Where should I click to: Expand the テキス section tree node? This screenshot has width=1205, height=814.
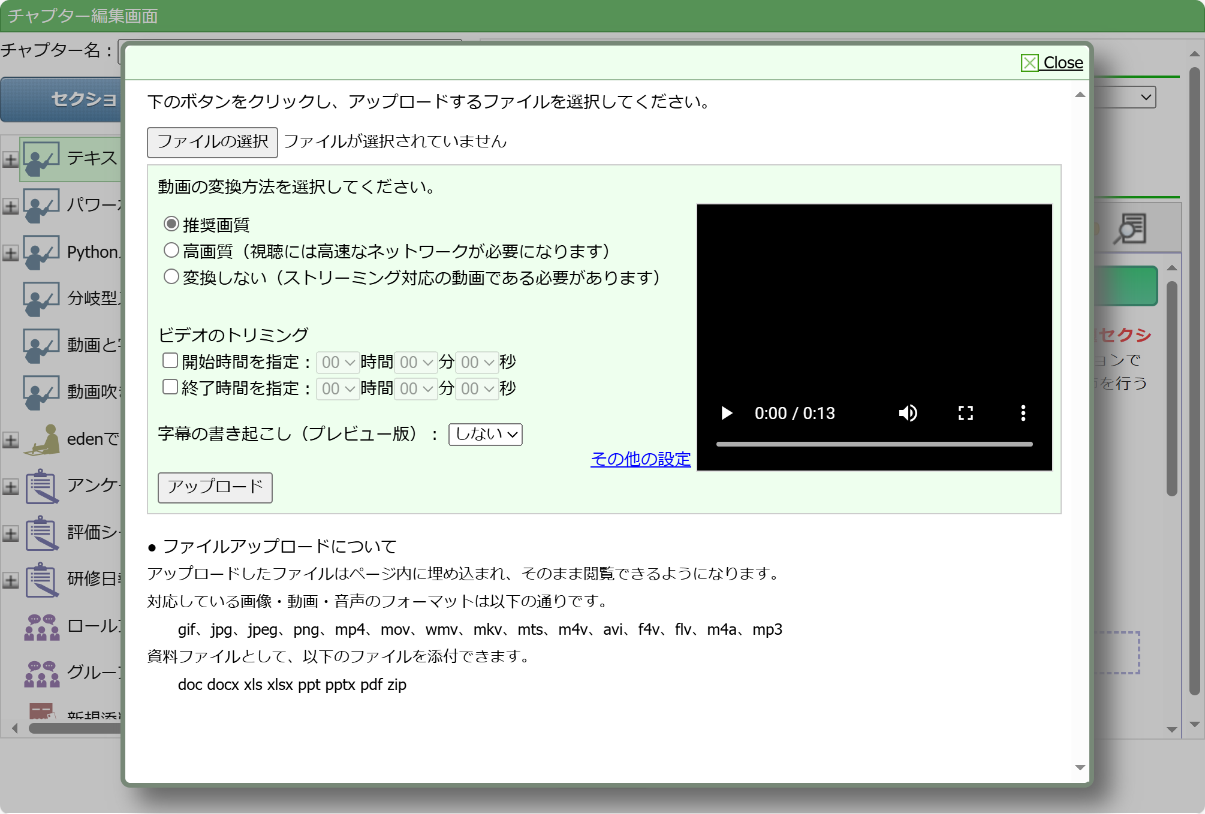[10, 159]
